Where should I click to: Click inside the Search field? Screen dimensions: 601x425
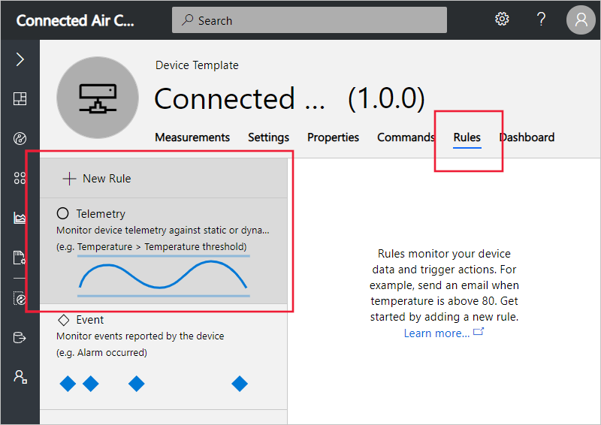point(310,20)
